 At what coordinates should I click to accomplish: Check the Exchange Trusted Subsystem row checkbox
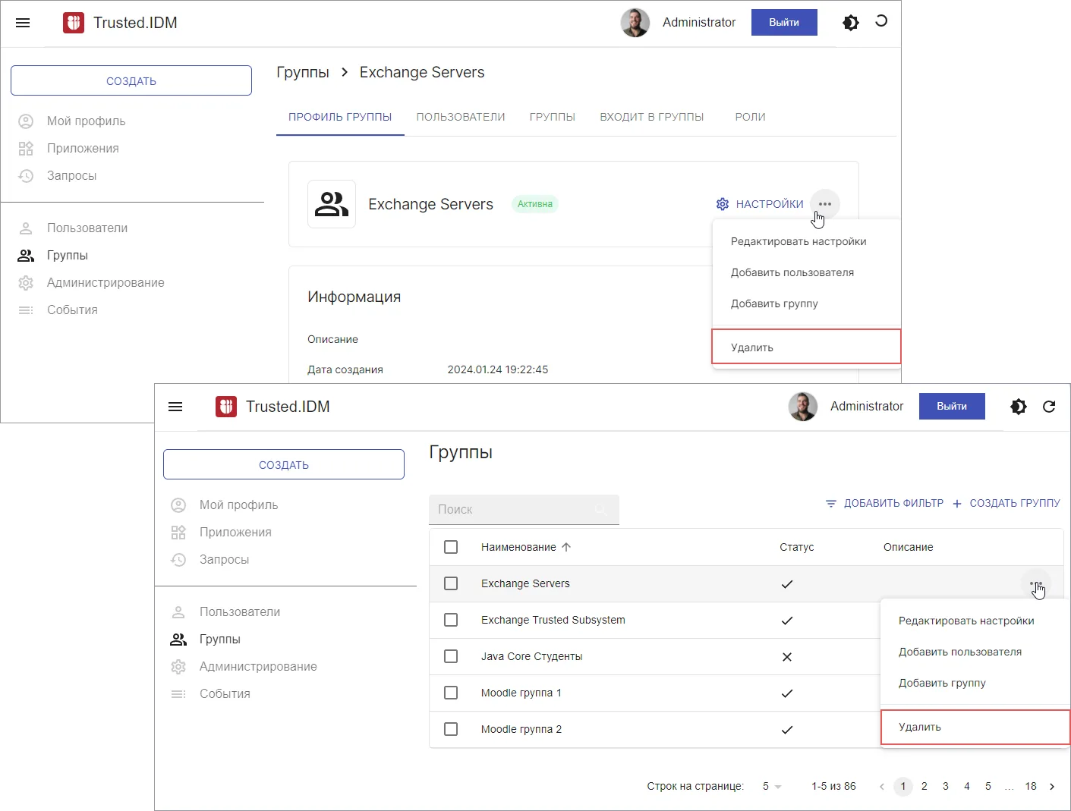click(451, 620)
